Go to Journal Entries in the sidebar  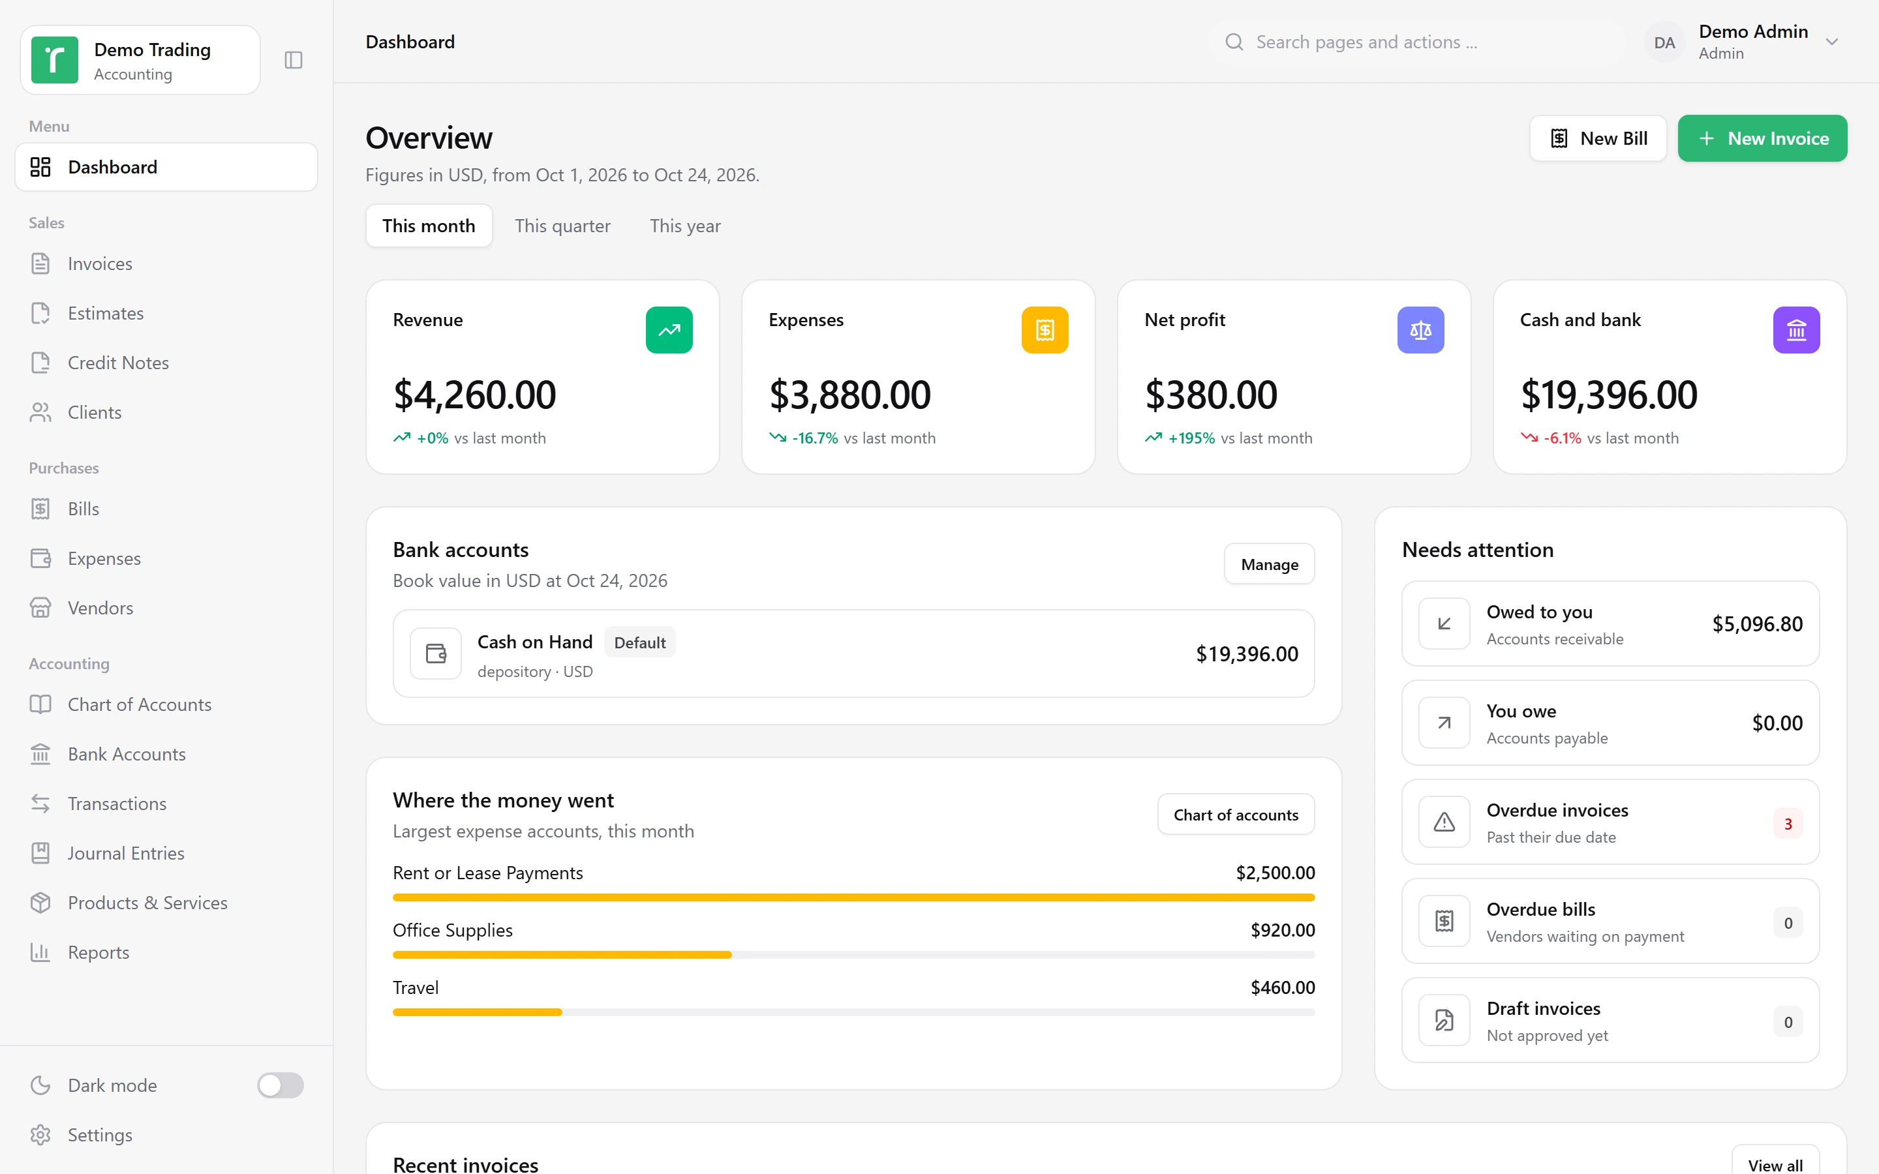166,853
